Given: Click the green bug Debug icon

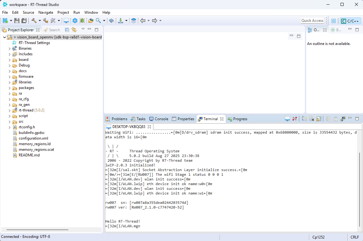Looking at the screenshot, I should pos(82,21).
